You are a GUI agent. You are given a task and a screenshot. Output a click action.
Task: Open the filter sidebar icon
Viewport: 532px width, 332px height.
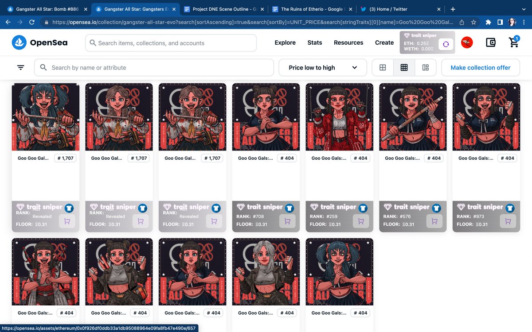point(21,67)
